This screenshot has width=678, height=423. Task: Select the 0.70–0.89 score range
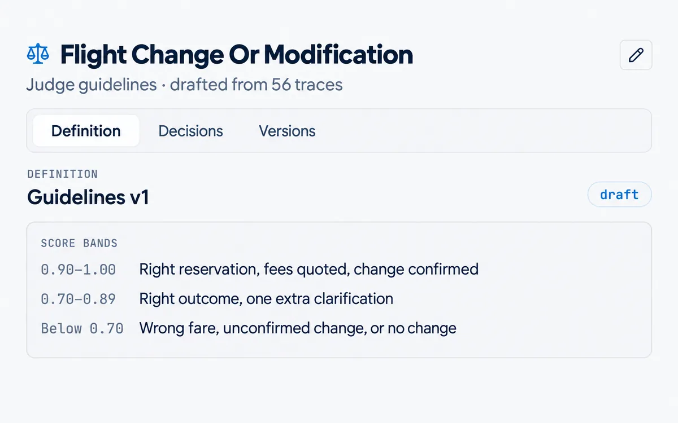coord(79,298)
